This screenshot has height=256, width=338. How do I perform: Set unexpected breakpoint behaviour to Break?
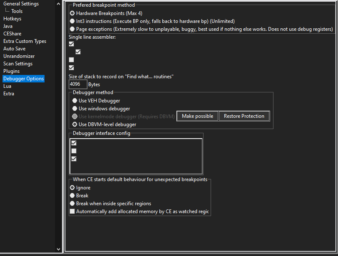coord(72,196)
